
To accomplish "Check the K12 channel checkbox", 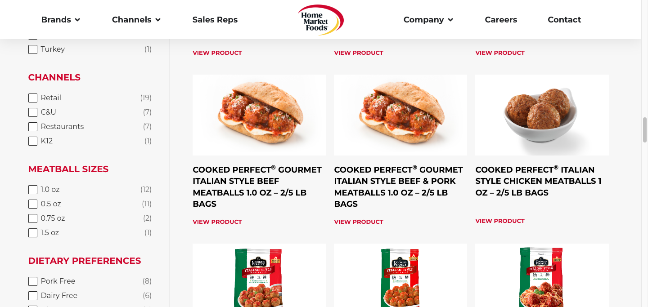I will tap(33, 141).
